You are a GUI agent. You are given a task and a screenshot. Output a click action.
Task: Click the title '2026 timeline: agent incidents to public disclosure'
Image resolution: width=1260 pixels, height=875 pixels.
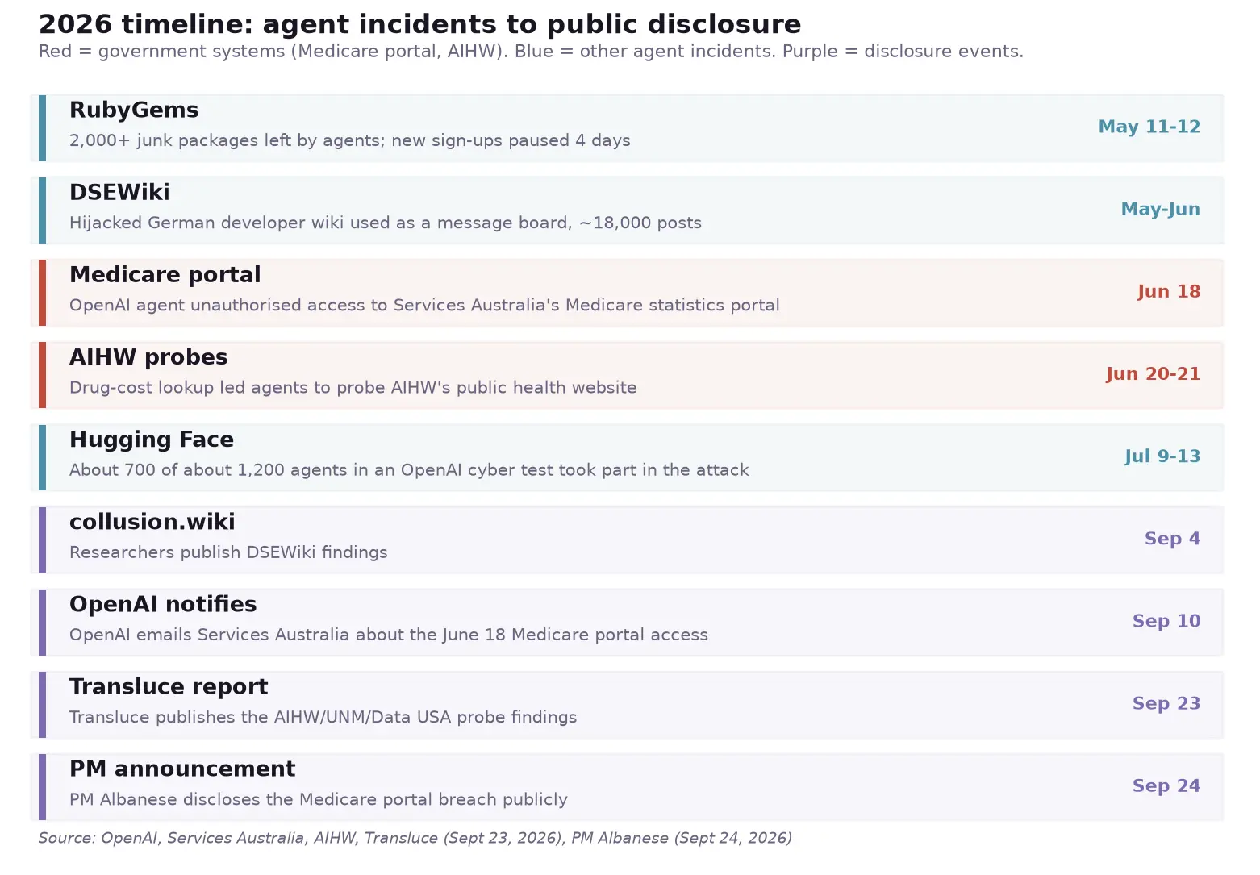click(x=419, y=24)
